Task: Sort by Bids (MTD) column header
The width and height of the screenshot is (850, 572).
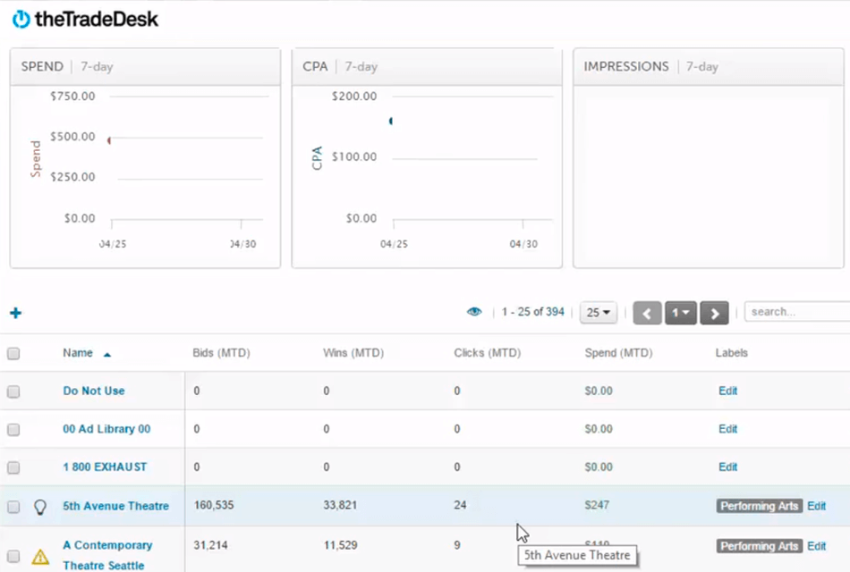Action: pyautogui.click(x=221, y=353)
